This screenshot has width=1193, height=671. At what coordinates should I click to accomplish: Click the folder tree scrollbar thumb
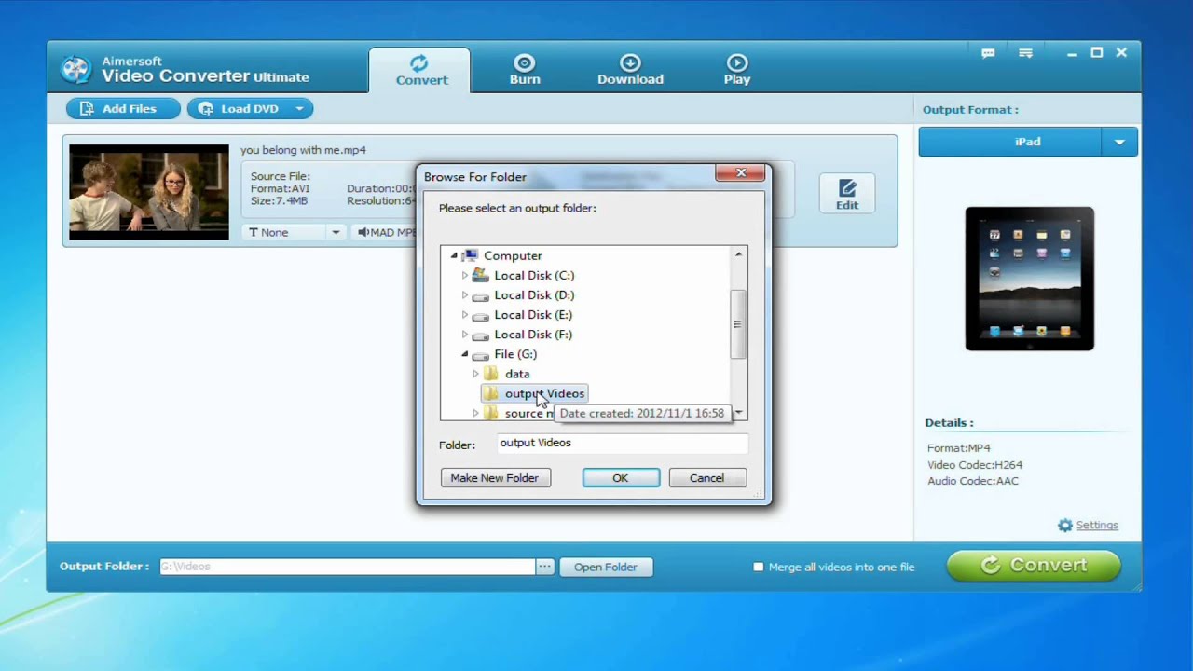[x=738, y=324]
